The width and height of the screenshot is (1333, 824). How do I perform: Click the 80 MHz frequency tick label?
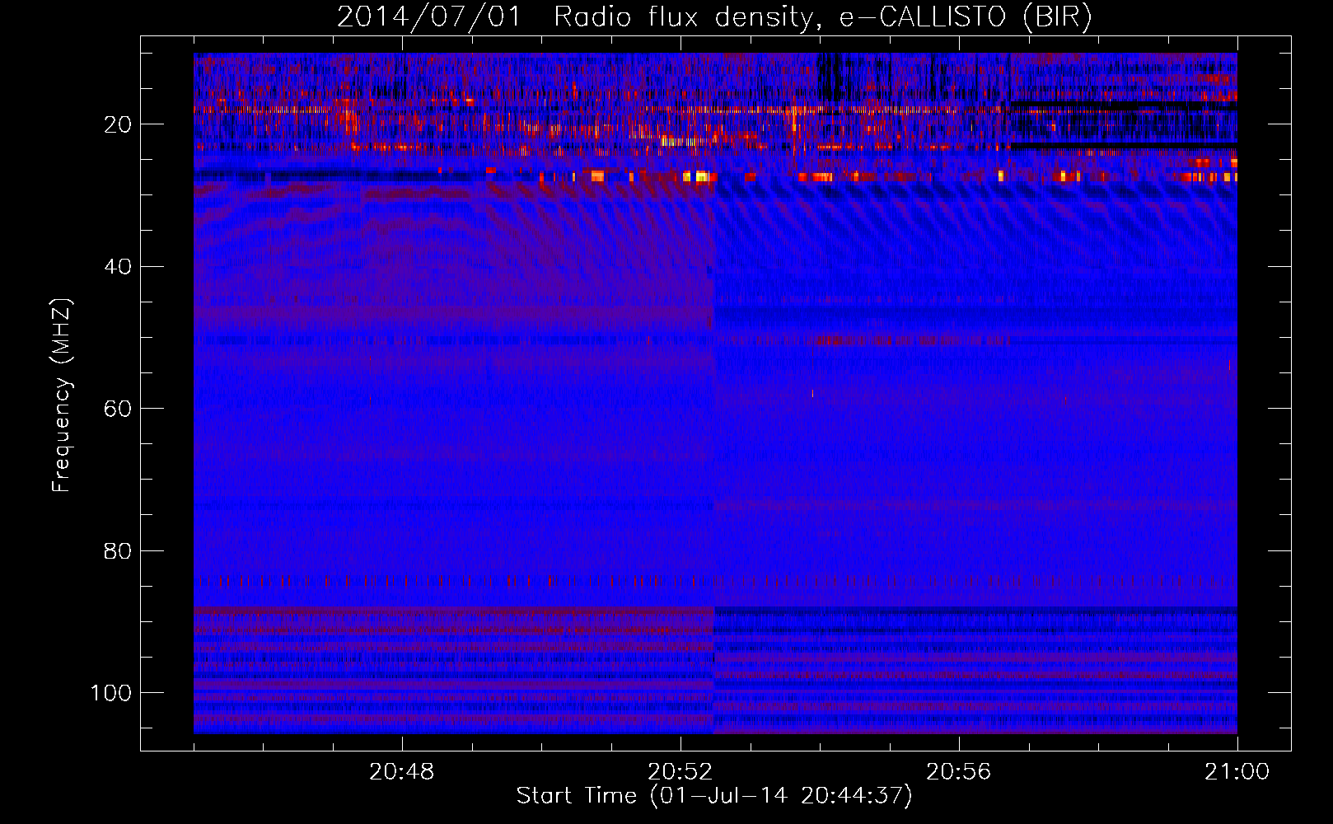pyautogui.click(x=118, y=550)
